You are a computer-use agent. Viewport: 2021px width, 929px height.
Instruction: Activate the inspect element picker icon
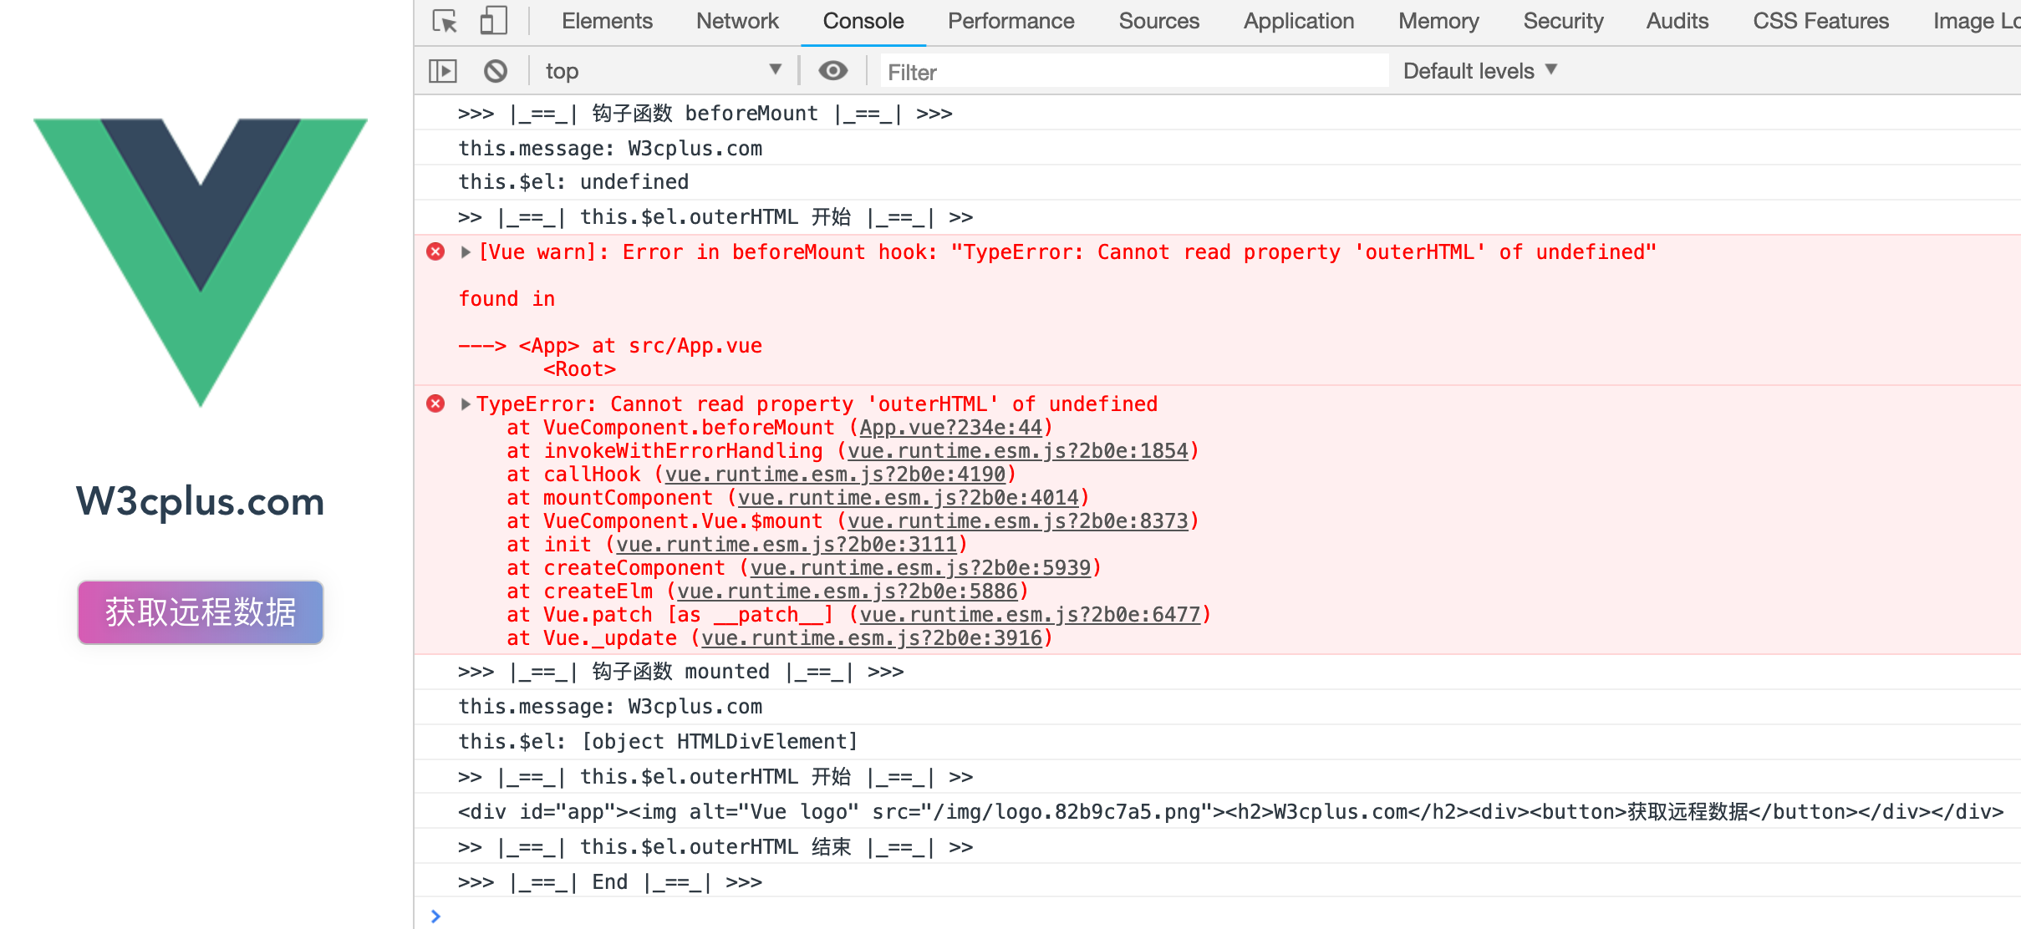click(445, 21)
